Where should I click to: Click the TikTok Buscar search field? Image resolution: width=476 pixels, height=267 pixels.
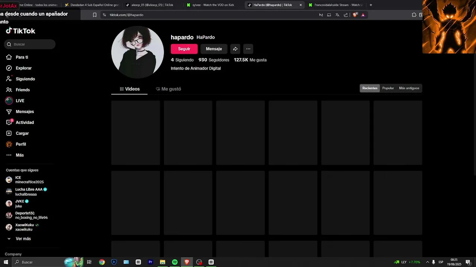pos(30,44)
